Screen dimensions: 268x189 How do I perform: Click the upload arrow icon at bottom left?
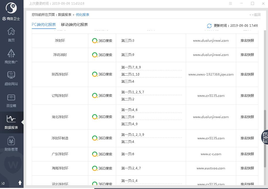(20, 183)
